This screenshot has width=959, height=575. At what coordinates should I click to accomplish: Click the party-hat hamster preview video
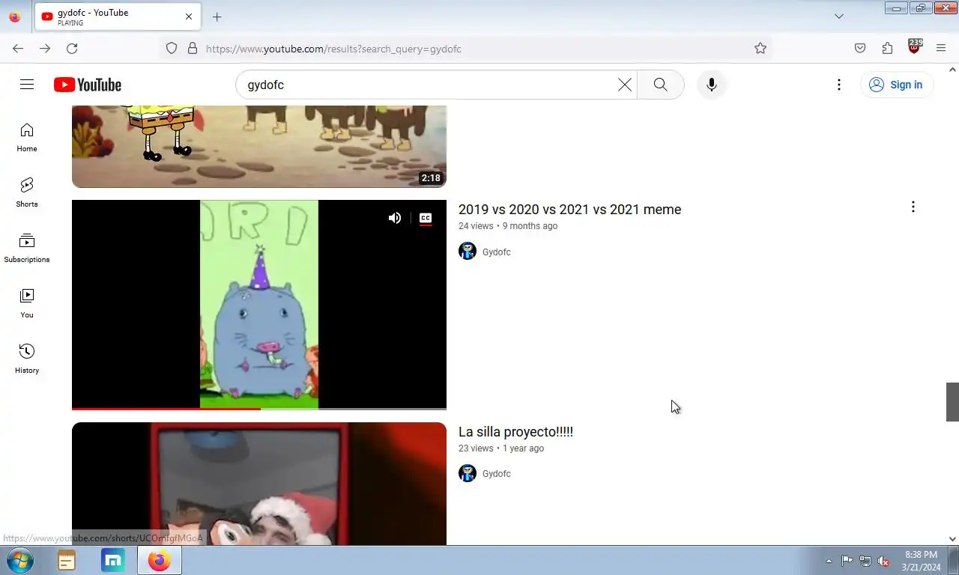259,304
